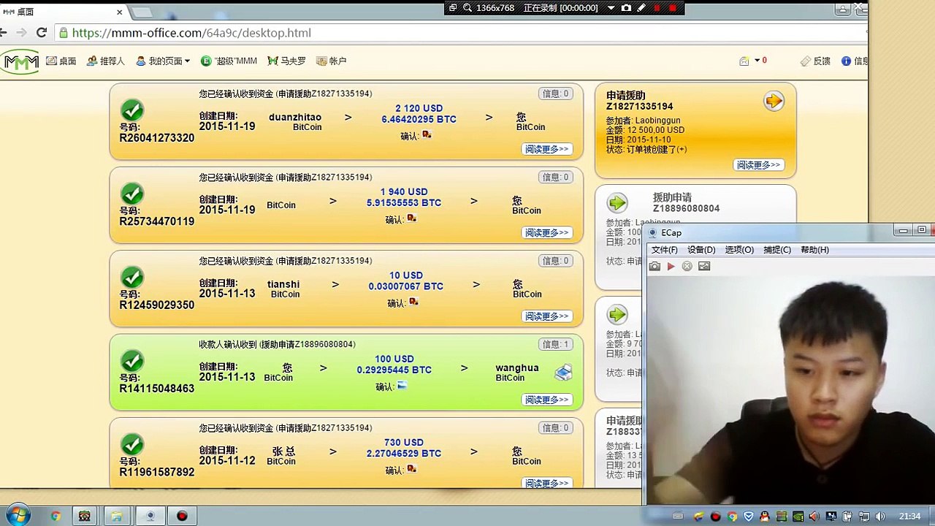Click the MMM logo in the site header
This screenshot has width=935, height=526.
coord(20,62)
